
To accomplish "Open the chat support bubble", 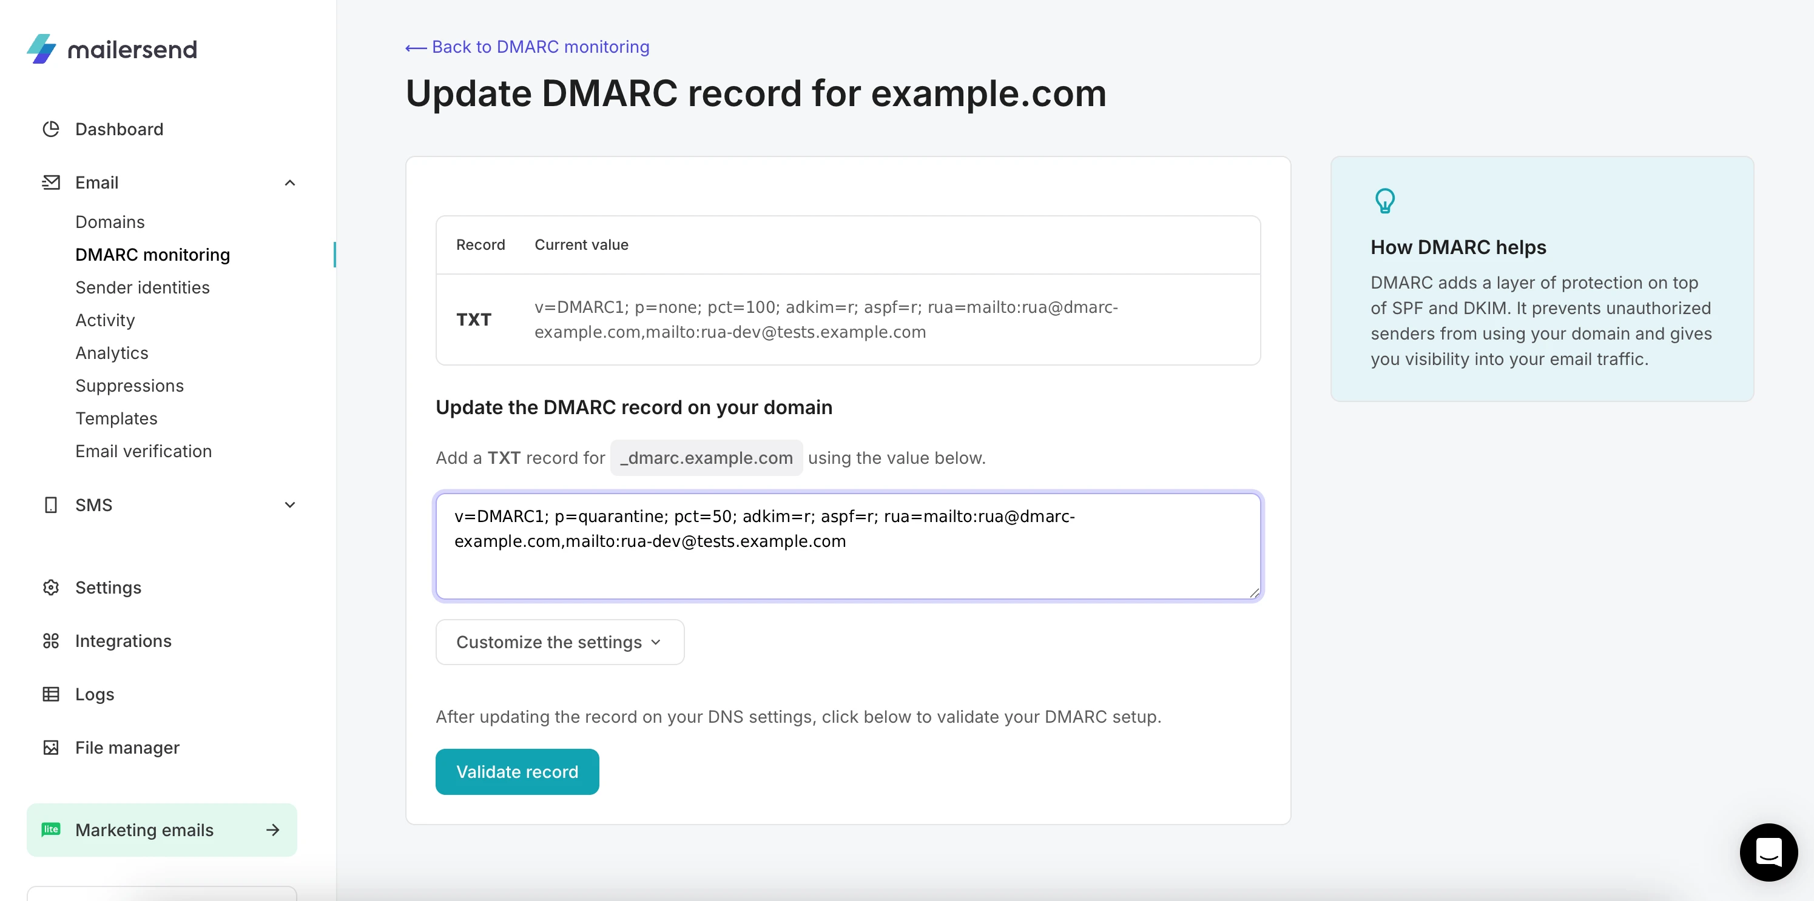I will point(1768,852).
